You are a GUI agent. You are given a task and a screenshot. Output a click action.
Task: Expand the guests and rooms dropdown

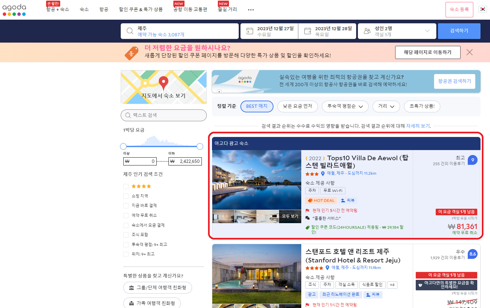427,31
